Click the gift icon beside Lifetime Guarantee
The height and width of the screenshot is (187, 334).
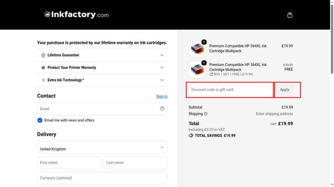click(43, 55)
